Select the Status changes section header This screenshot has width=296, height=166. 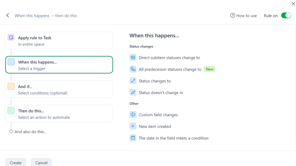(141, 46)
